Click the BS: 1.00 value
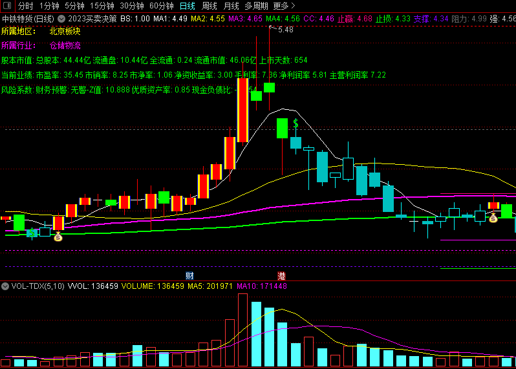The width and height of the screenshot is (516, 369). (135, 19)
